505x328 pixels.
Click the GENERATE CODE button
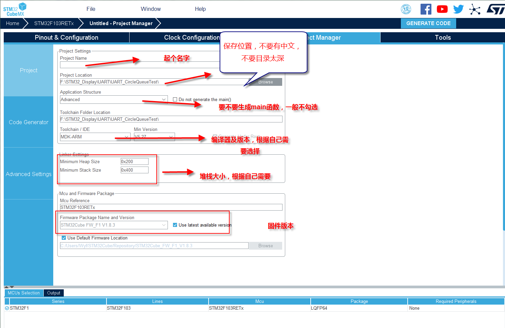tap(428, 23)
